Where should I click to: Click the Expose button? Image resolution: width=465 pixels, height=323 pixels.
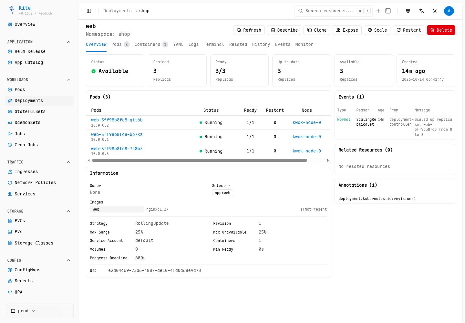pyautogui.click(x=347, y=30)
